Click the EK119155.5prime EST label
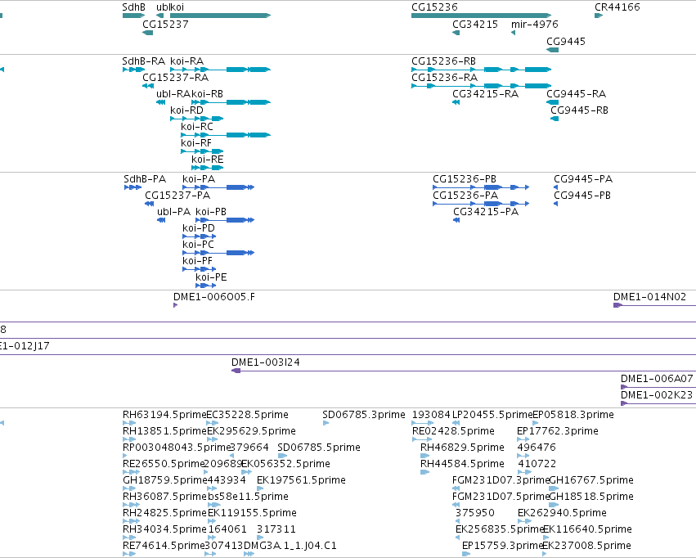 point(252,514)
